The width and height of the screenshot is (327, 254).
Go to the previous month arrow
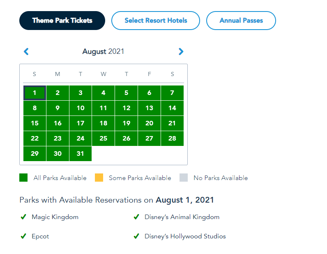[x=26, y=52]
